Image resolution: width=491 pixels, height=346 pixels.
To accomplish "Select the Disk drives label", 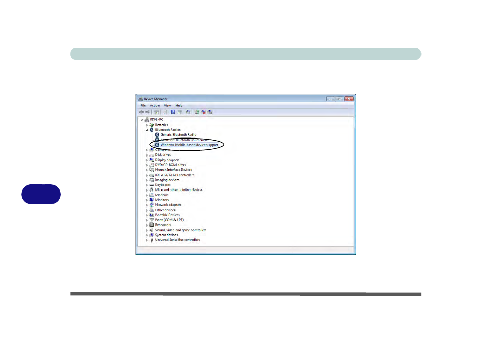I will click(163, 154).
